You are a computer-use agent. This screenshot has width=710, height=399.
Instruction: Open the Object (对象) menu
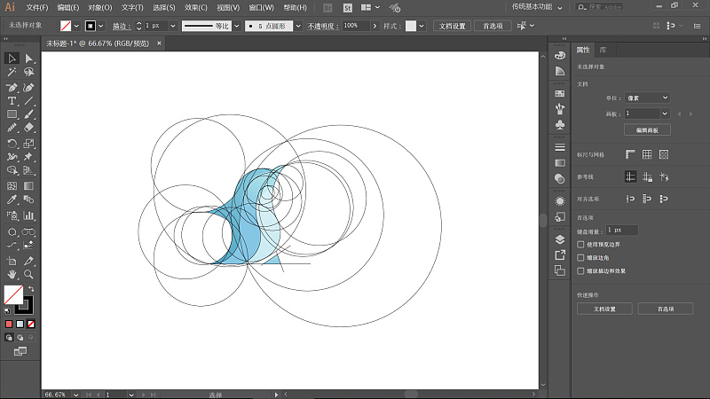(x=100, y=8)
